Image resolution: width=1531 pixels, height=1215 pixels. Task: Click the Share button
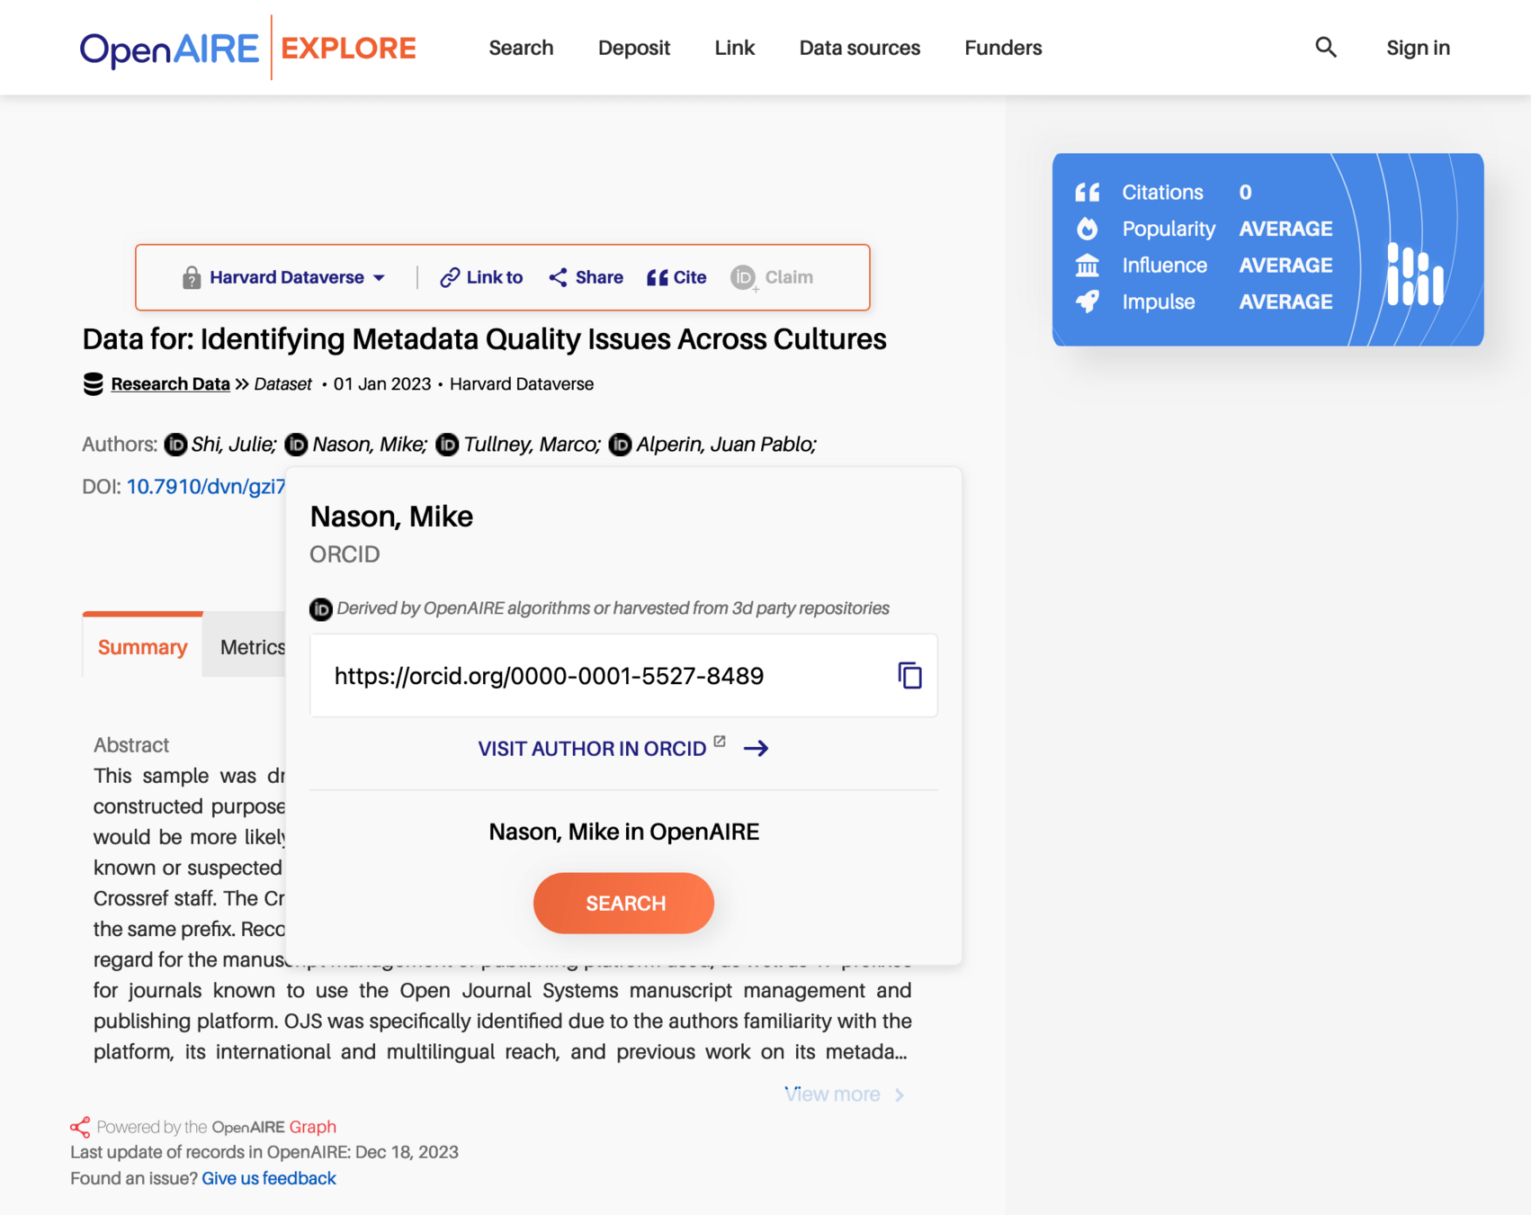586,277
